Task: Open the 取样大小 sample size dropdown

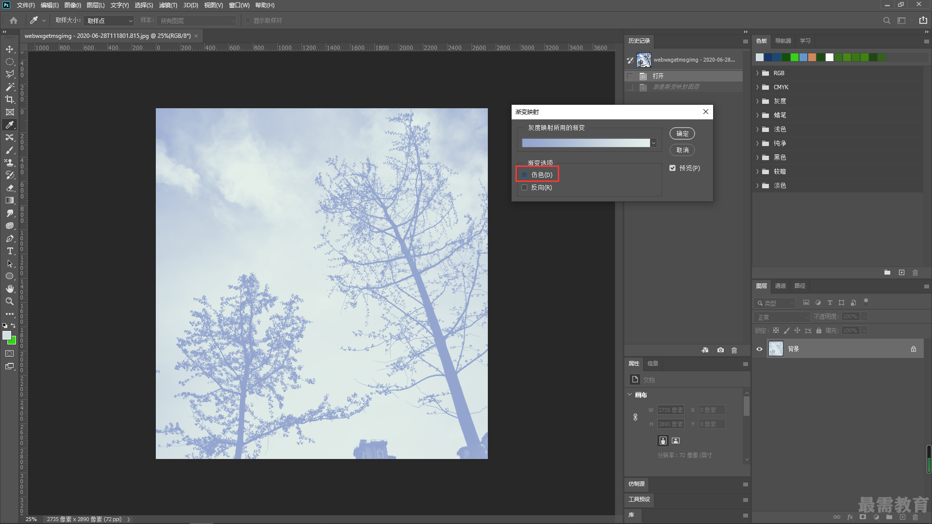Action: pos(109,20)
